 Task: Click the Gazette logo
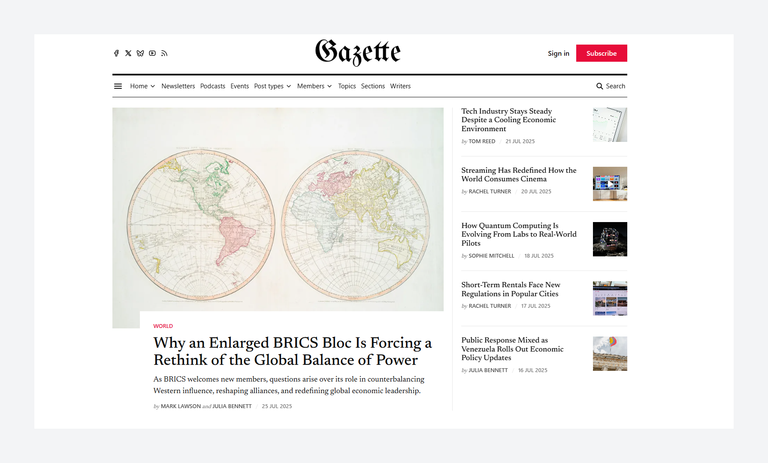(x=358, y=53)
